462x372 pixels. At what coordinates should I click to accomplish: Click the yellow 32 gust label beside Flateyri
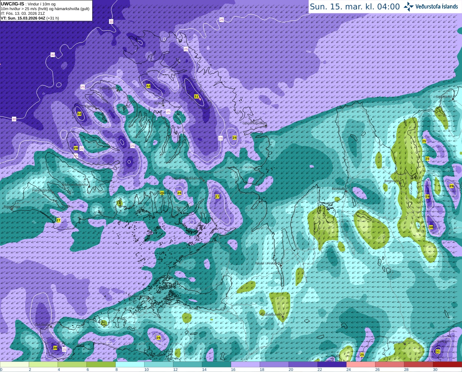point(79,114)
